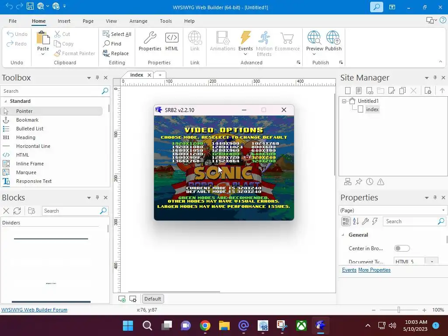Click the warning triangle icon below Site Manager
448x336 pixels.
(381, 182)
